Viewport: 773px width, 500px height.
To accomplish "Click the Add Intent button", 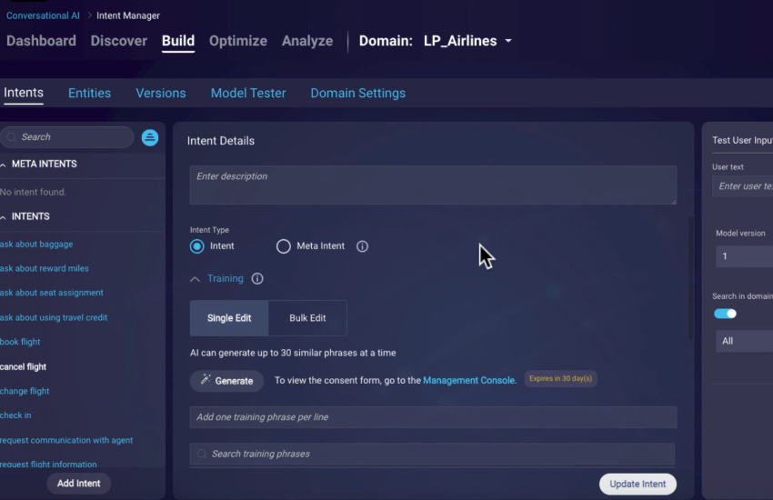I will click(x=79, y=484).
